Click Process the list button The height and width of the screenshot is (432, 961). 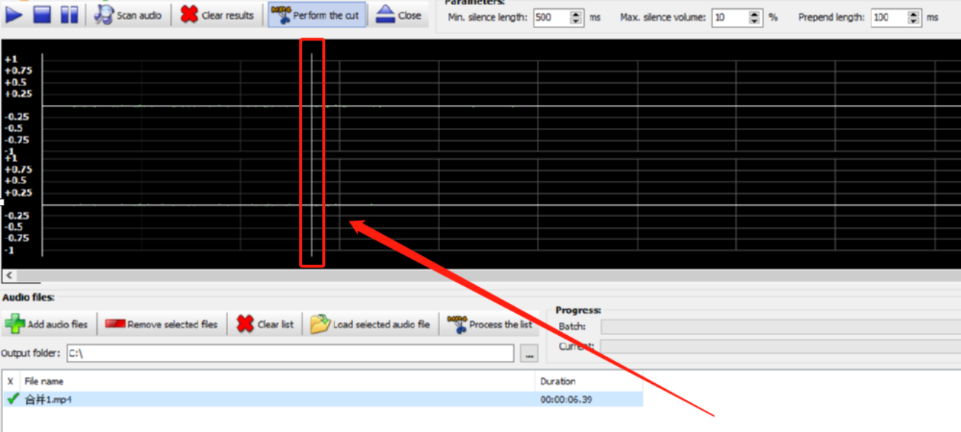(490, 324)
